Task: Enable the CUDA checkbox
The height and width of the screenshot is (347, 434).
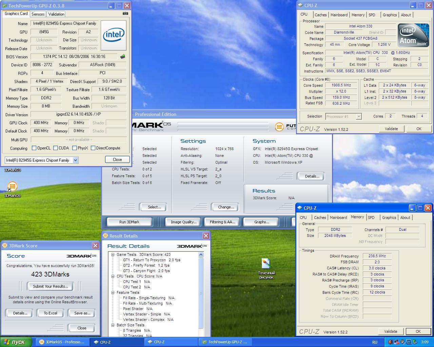Action: pyautogui.click(x=55, y=148)
